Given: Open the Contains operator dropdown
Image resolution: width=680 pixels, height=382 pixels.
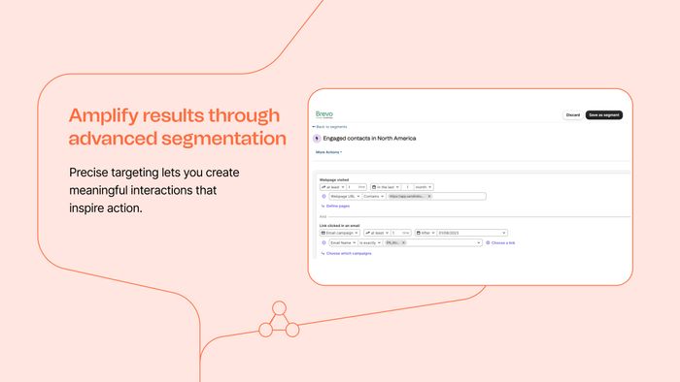Looking at the screenshot, I should [x=374, y=197].
